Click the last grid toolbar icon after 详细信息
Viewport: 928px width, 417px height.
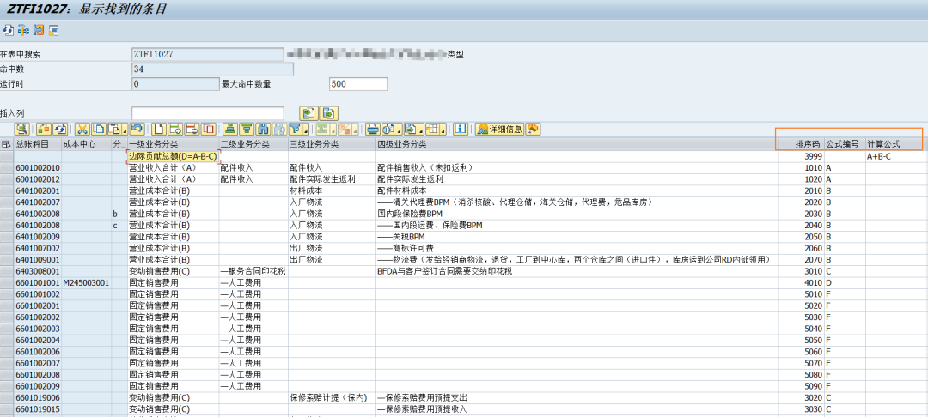point(533,129)
